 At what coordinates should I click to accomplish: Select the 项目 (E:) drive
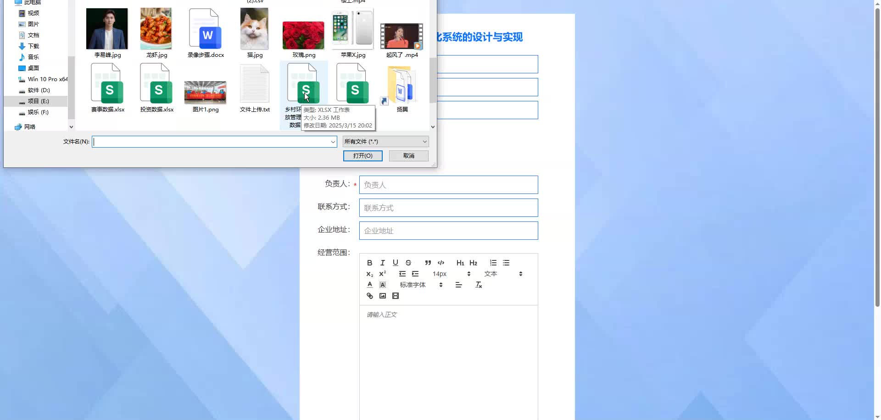(x=38, y=101)
